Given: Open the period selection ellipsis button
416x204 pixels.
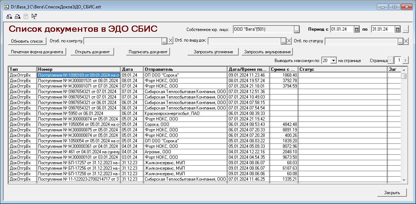Looking at the screenshot, I should pos(405,30).
